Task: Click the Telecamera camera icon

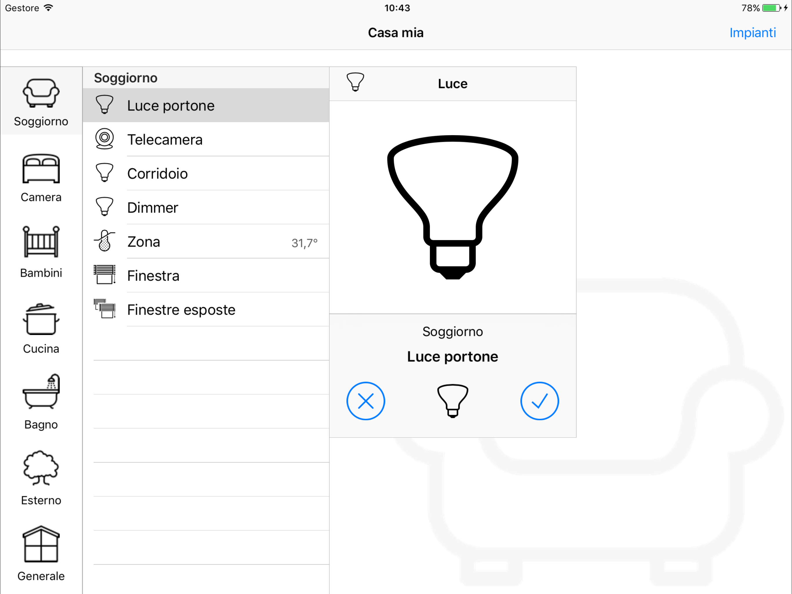Action: (104, 139)
